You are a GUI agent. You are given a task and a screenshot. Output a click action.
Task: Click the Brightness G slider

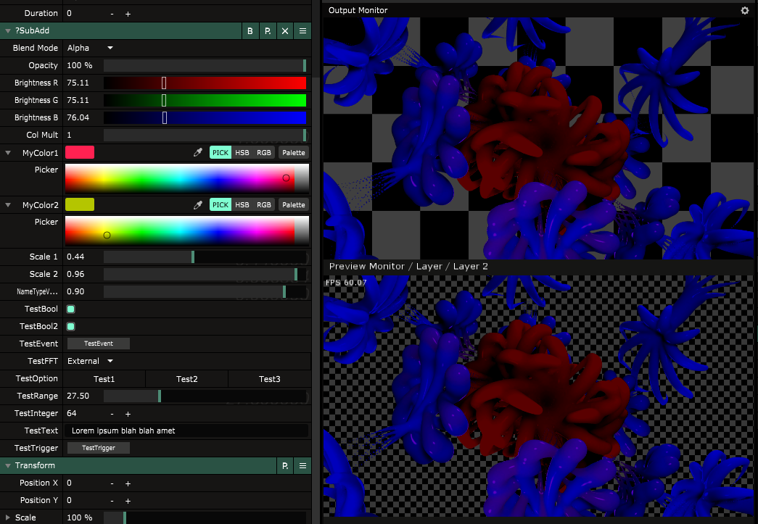(205, 101)
